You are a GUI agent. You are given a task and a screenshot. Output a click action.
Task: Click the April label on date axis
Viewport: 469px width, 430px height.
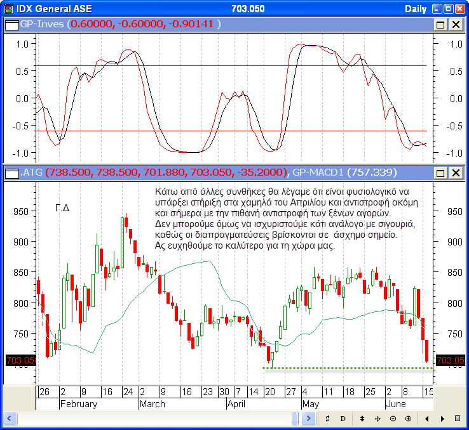236,404
